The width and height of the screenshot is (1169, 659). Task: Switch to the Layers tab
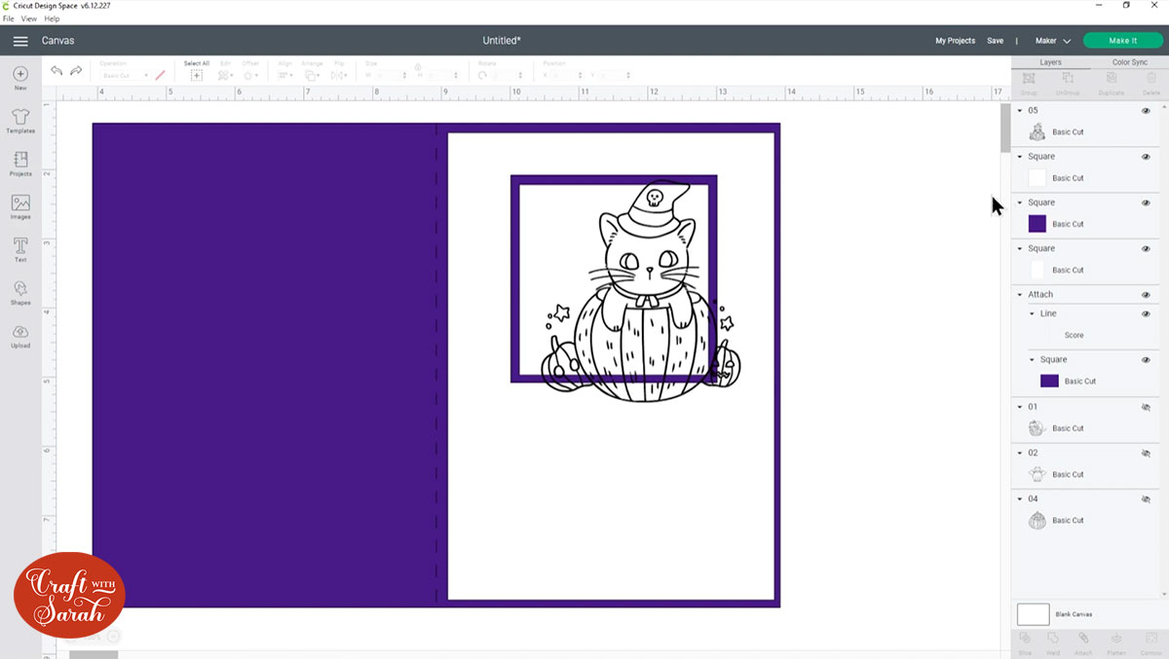1050,62
